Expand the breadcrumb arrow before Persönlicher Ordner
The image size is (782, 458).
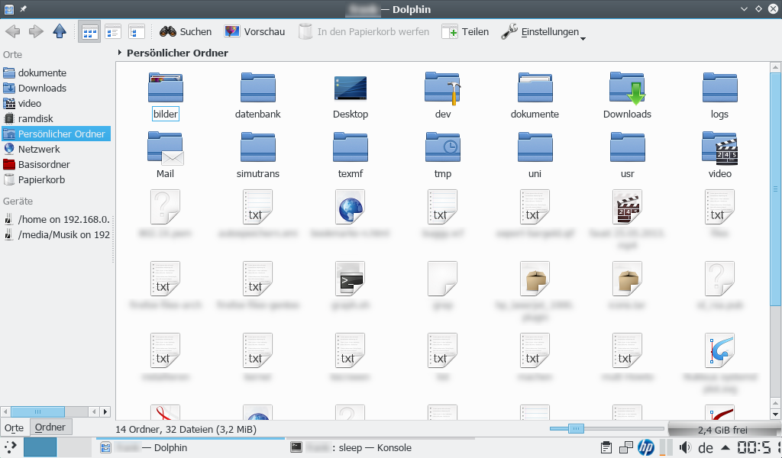point(118,53)
